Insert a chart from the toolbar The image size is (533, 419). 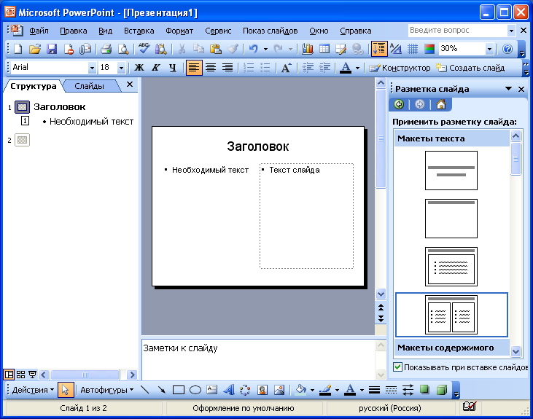pos(308,50)
